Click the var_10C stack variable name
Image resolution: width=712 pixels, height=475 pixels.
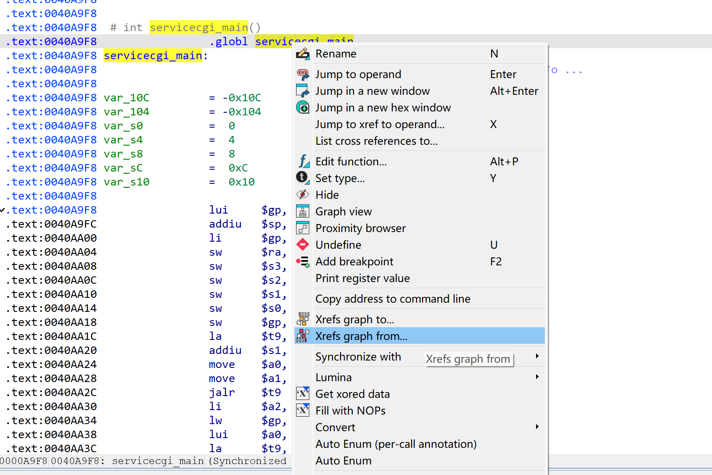[x=126, y=98]
